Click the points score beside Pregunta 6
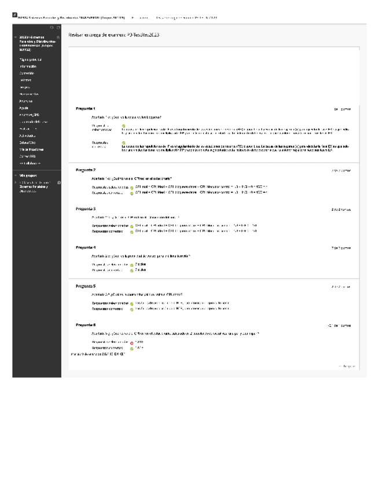379x491 pixels. click(x=339, y=325)
